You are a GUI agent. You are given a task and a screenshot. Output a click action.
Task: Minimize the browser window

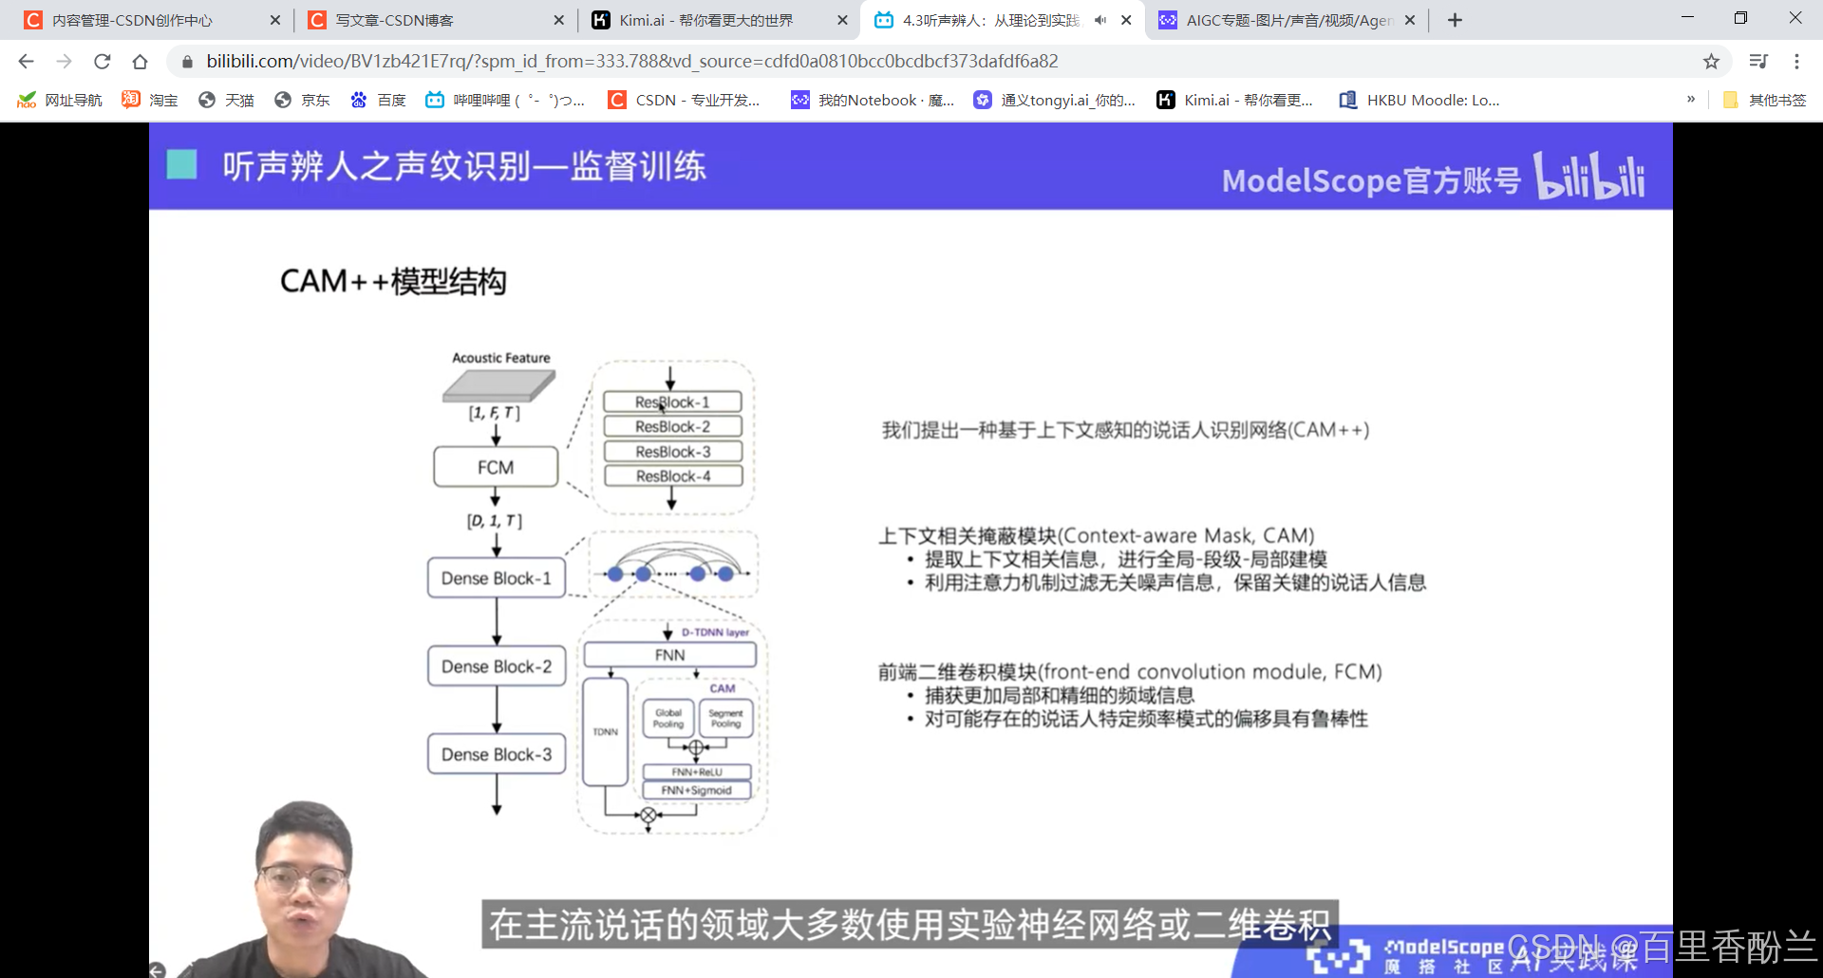tap(1687, 18)
